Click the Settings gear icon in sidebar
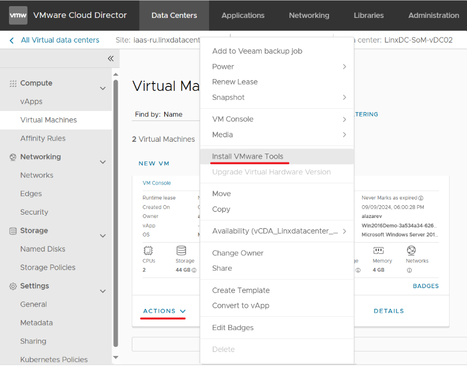This screenshot has width=467, height=366. pos(13,286)
